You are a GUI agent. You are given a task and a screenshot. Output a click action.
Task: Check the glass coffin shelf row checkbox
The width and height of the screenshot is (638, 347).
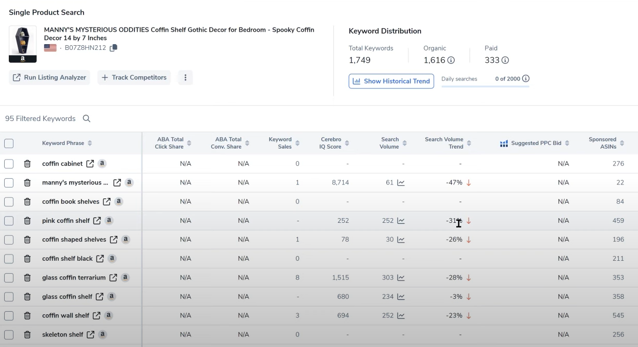coord(9,297)
